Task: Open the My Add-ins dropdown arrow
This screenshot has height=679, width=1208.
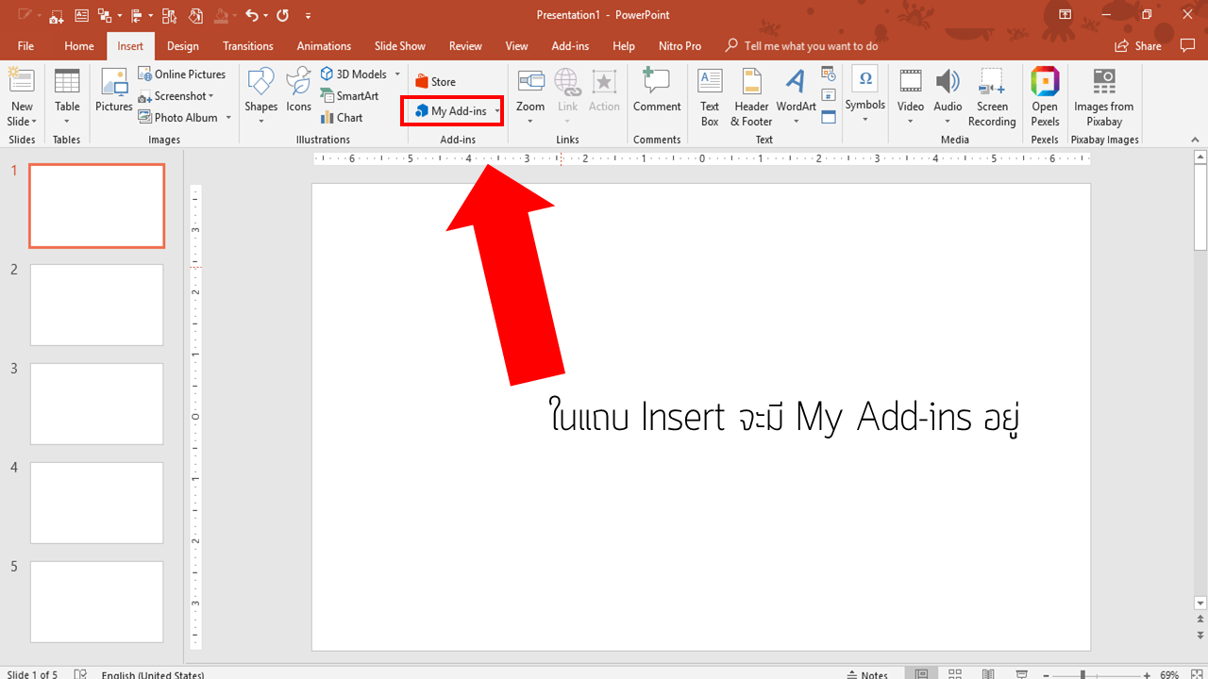Action: coord(496,110)
